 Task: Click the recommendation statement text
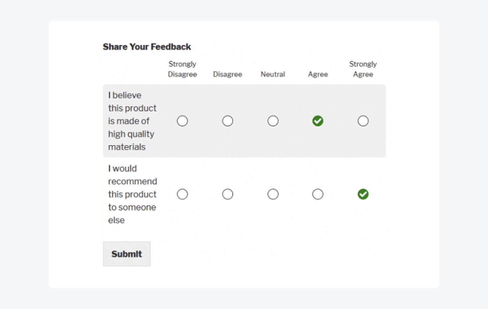132,194
